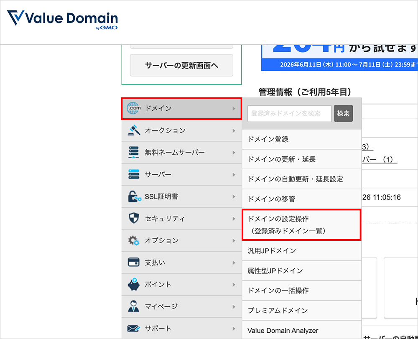The width and height of the screenshot is (418, 339).
Task: Expand the ドメイン menu arrow
Action: point(234,108)
